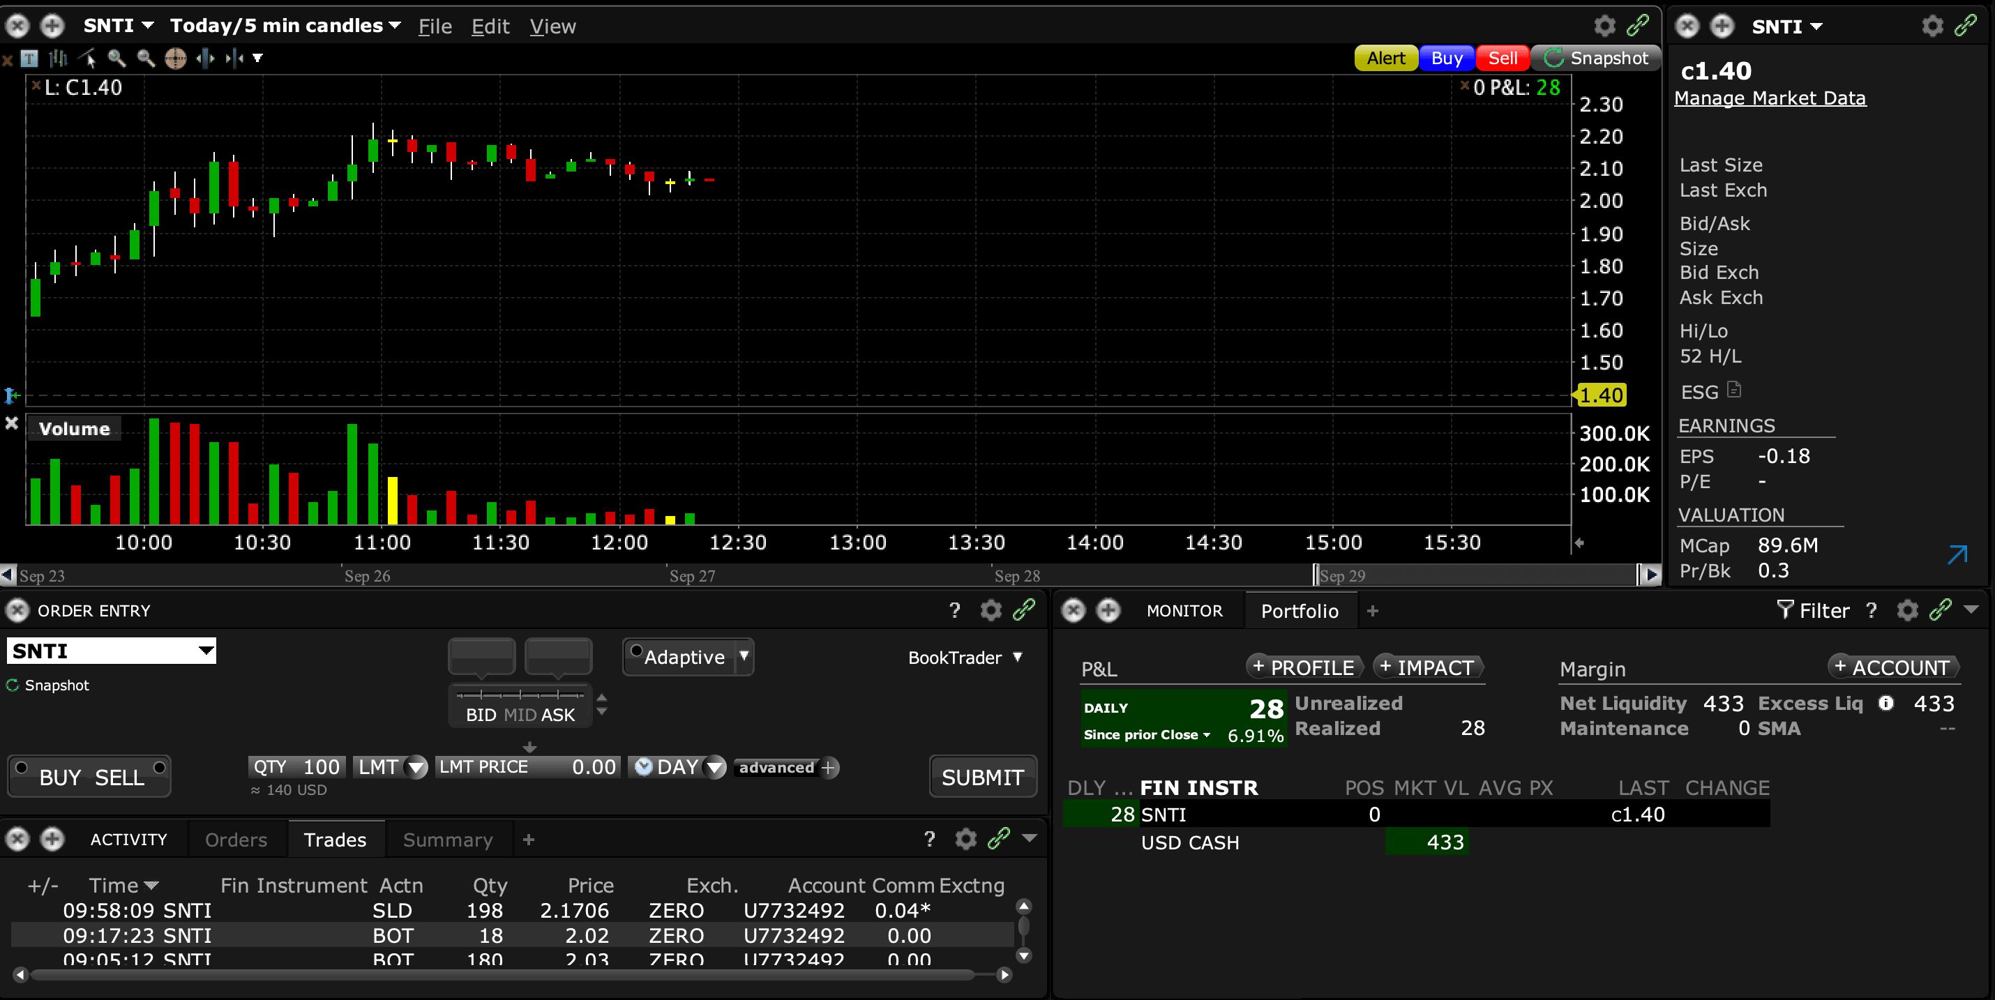Click the Portfolio Filter funnel icon
This screenshot has height=1000, width=1995.
[x=1784, y=611]
